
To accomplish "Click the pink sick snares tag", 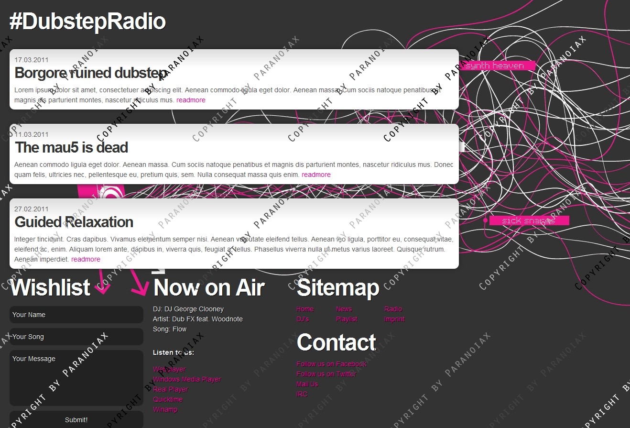I will click(528, 220).
